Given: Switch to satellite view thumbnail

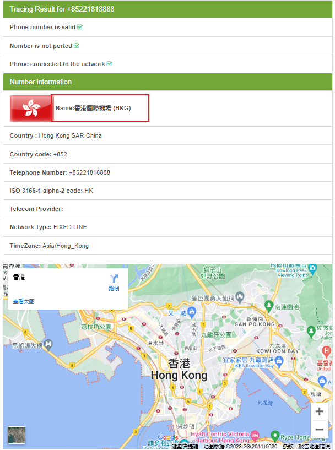Looking at the screenshot, I should coord(17,435).
